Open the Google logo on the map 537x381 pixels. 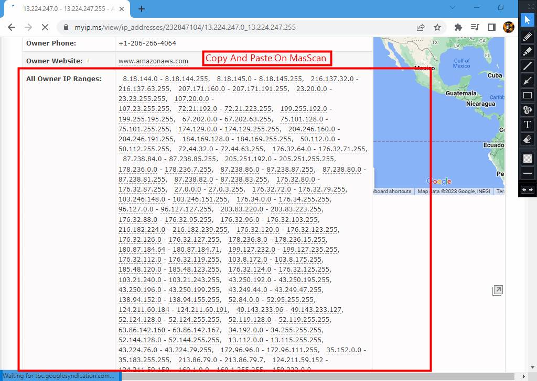pos(439,181)
